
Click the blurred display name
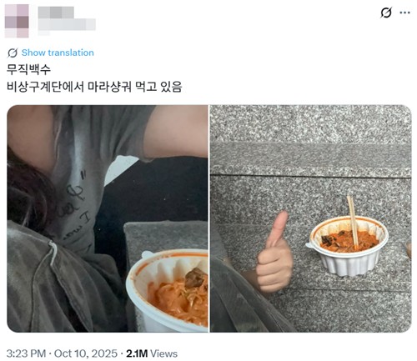click(x=56, y=13)
